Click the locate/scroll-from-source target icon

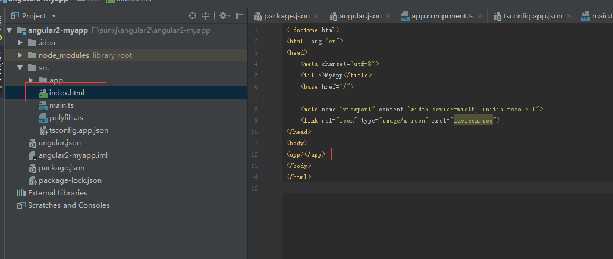coord(193,15)
